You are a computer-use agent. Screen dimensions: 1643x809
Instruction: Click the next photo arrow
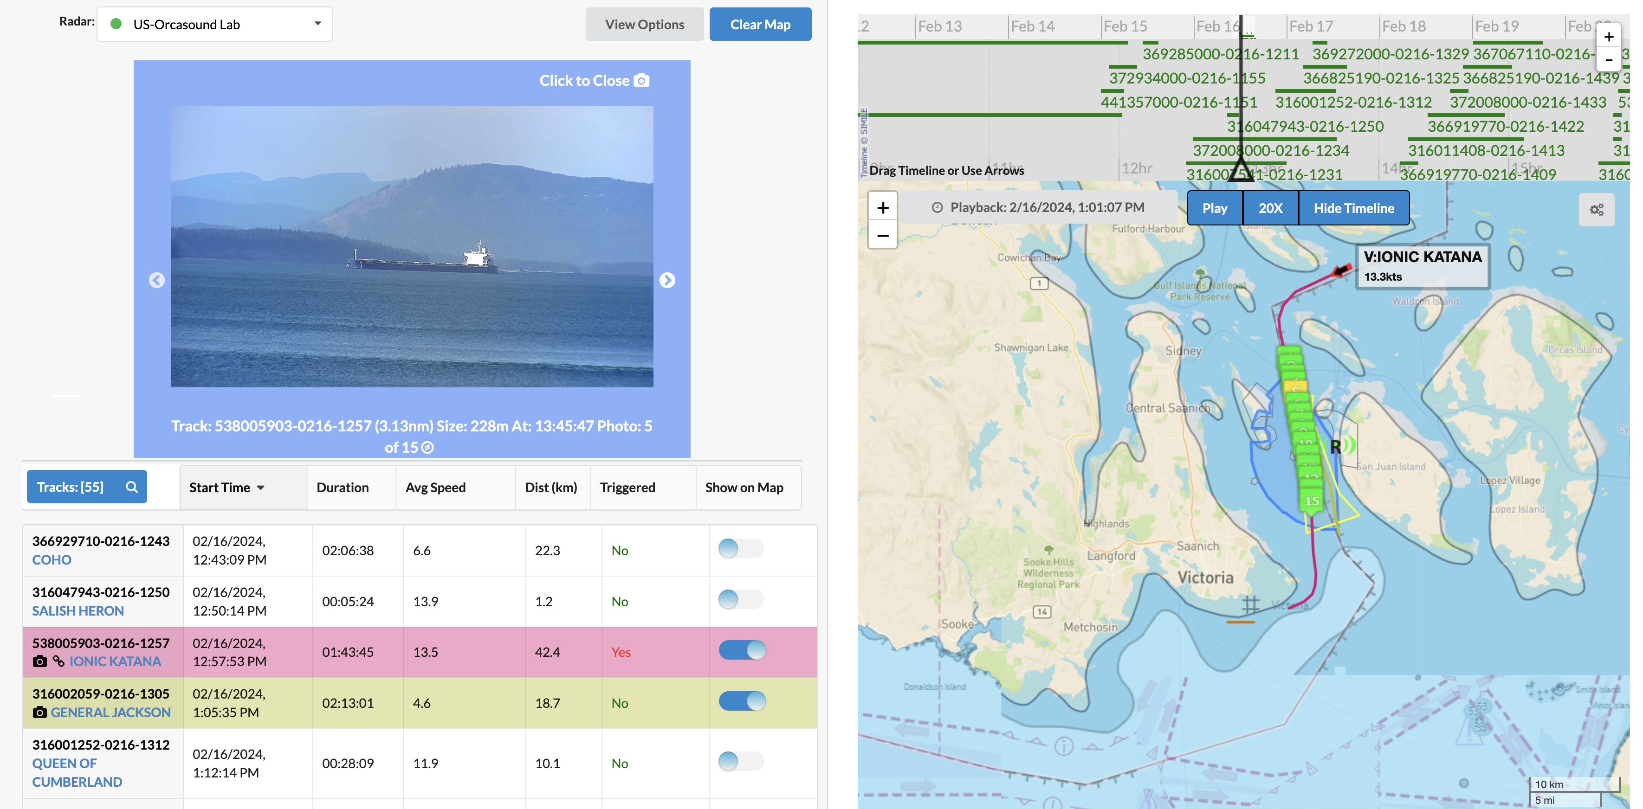click(667, 281)
